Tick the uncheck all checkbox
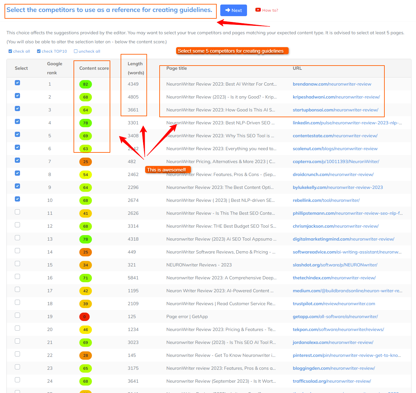 point(76,51)
